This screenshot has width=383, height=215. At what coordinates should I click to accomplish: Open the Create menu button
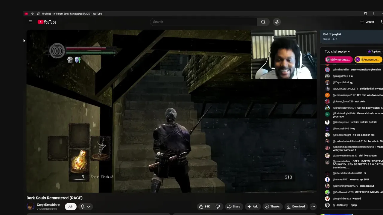click(367, 22)
